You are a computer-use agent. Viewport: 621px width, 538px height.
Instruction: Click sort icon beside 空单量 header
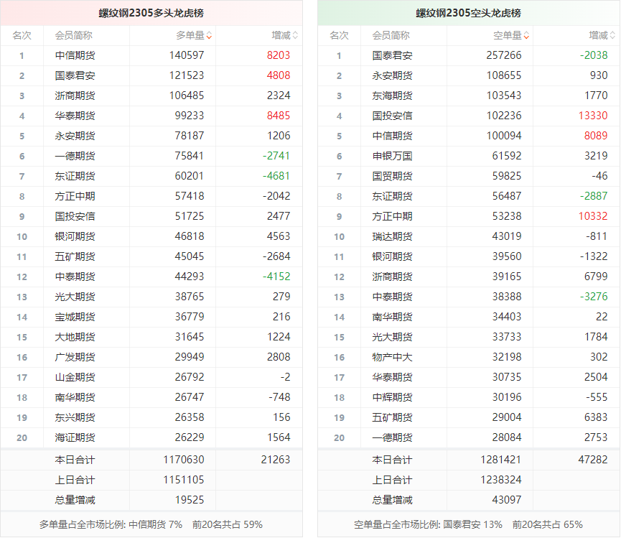click(x=526, y=35)
